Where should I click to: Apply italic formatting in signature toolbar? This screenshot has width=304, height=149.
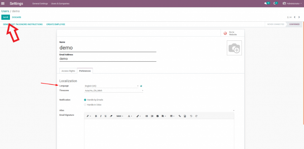pyautogui.click(x=101, y=116)
